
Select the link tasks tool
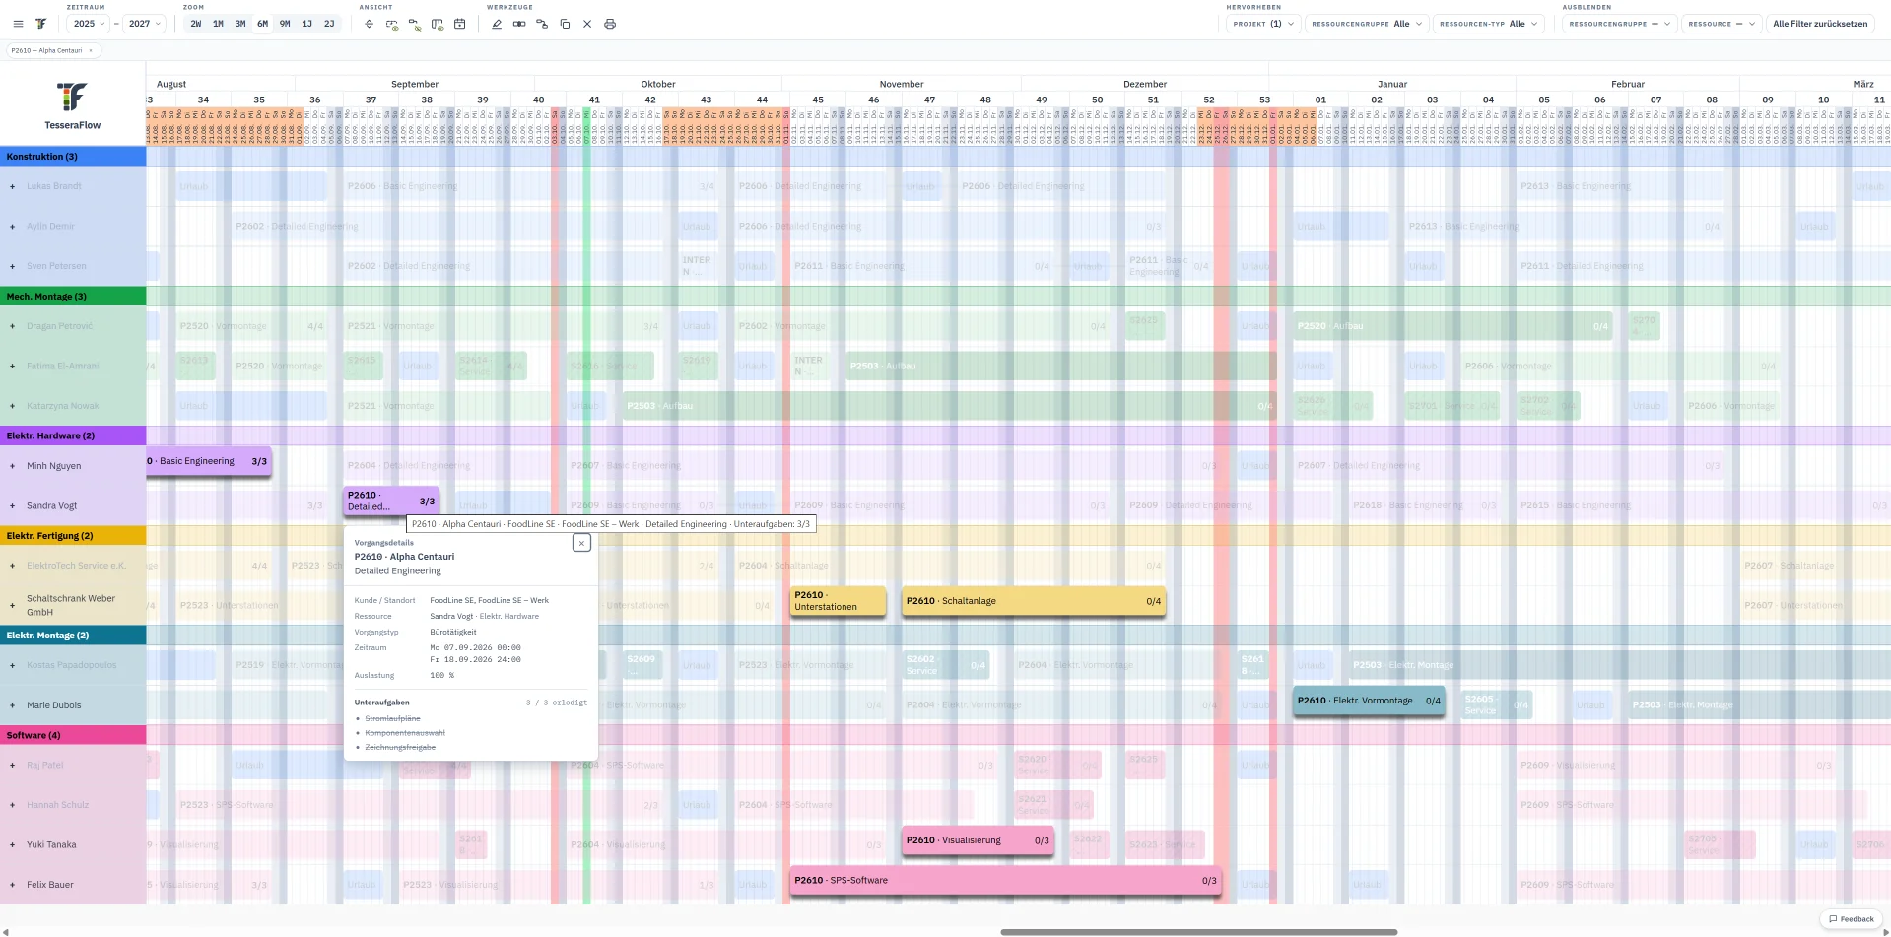pyautogui.click(x=519, y=24)
